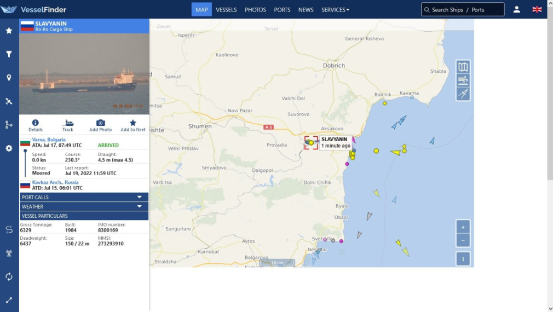Open the Favorites star in left sidebar

(9, 31)
